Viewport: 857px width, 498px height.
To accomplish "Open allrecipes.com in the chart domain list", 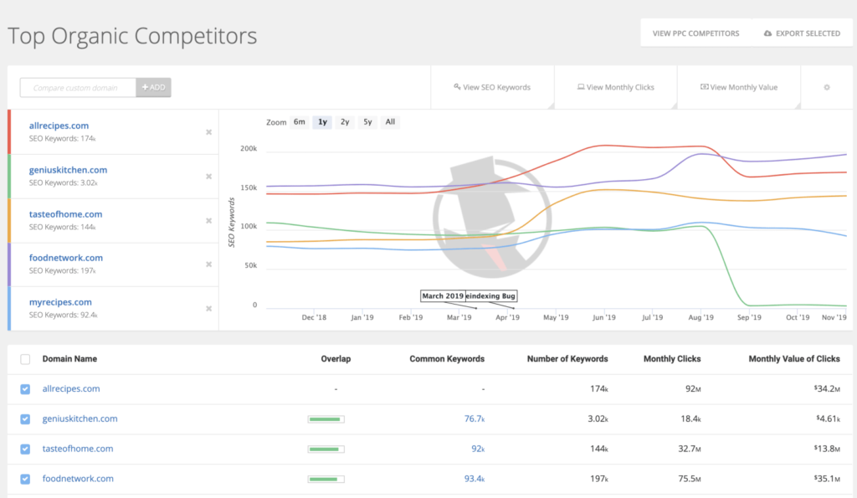I will tap(59, 126).
